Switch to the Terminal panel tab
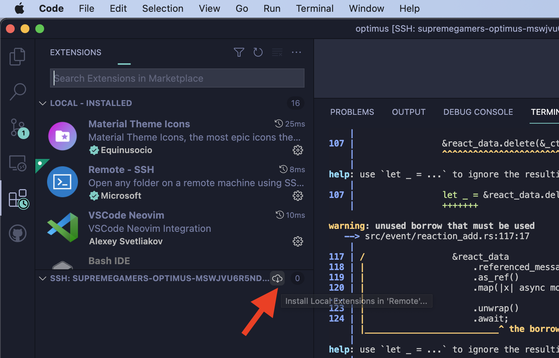 [545, 112]
